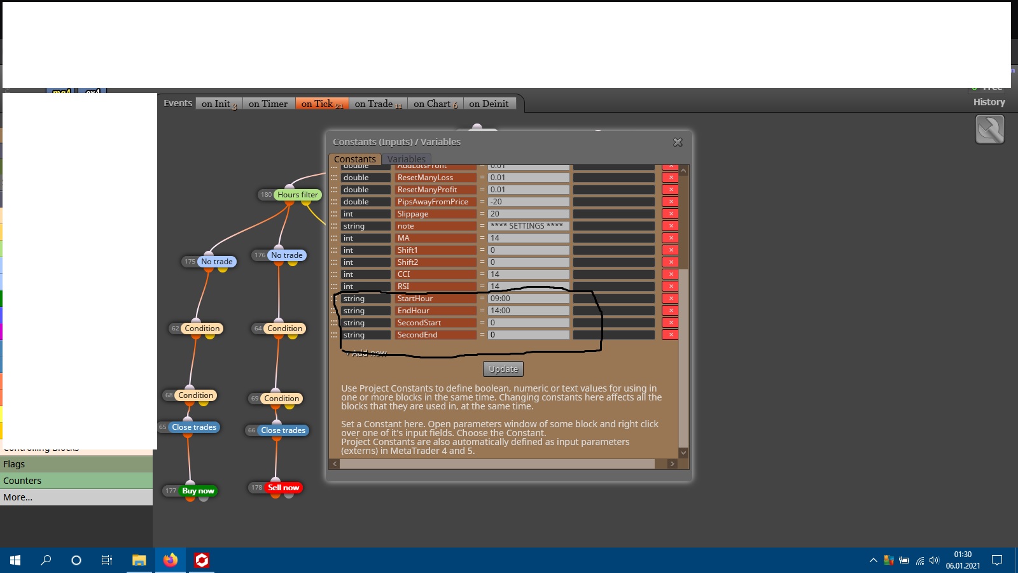Open Task View on the taskbar
Viewport: 1018px width, 573px height.
coord(107,560)
